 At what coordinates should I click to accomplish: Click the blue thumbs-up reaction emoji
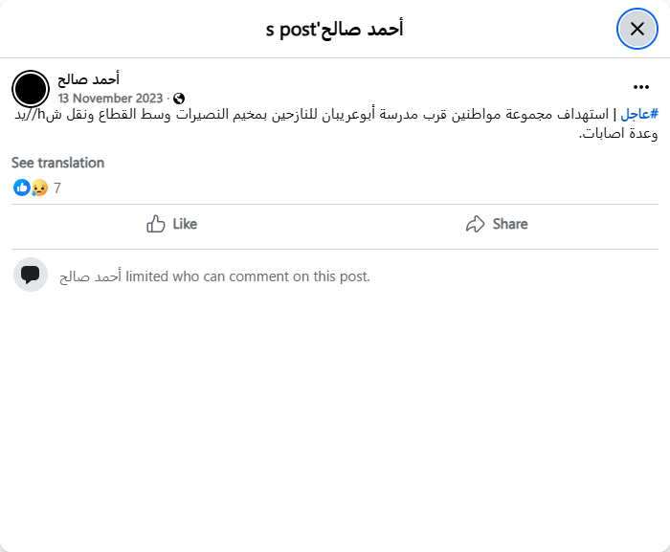21,188
